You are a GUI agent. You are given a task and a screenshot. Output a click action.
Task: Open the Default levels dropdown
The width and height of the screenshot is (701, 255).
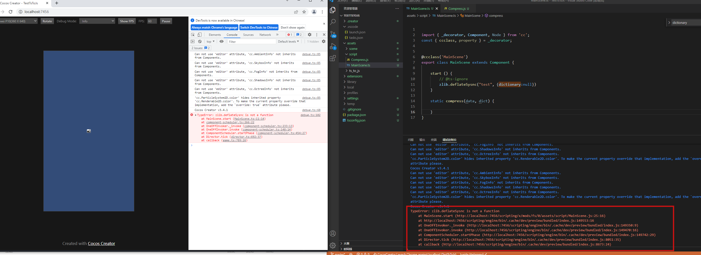coord(288,42)
